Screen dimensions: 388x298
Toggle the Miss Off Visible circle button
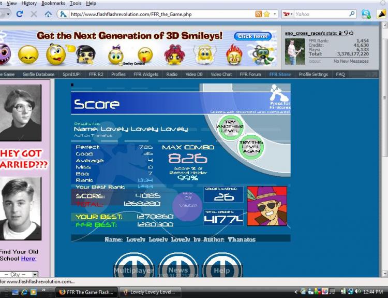[187, 206]
